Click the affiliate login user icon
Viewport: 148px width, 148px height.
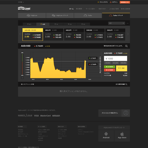[x=126, y=113]
